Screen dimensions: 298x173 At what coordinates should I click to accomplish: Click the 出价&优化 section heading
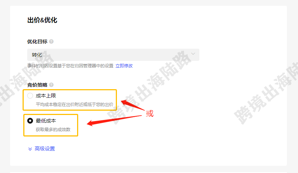pyautogui.click(x=42, y=20)
